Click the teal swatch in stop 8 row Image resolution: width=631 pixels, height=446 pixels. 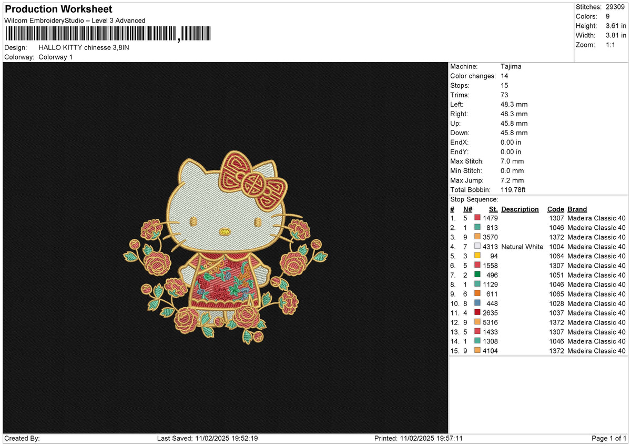pos(477,284)
